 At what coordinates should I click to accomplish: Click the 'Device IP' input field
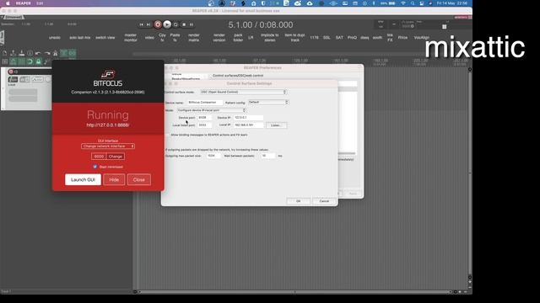pos(249,118)
